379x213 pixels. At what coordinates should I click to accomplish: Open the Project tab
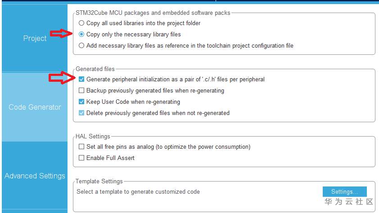35,38
